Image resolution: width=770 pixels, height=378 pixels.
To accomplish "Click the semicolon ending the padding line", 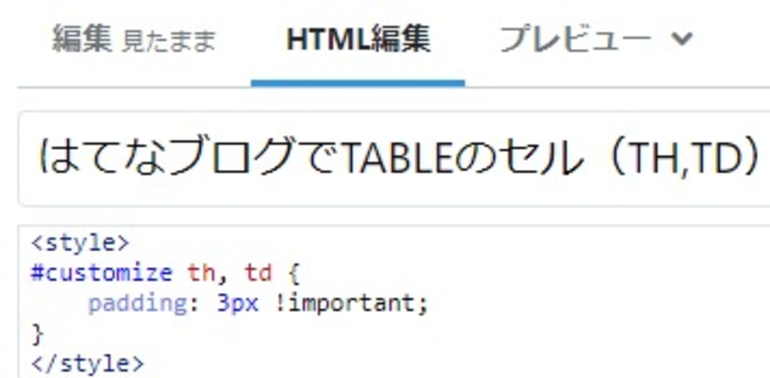I will (422, 303).
